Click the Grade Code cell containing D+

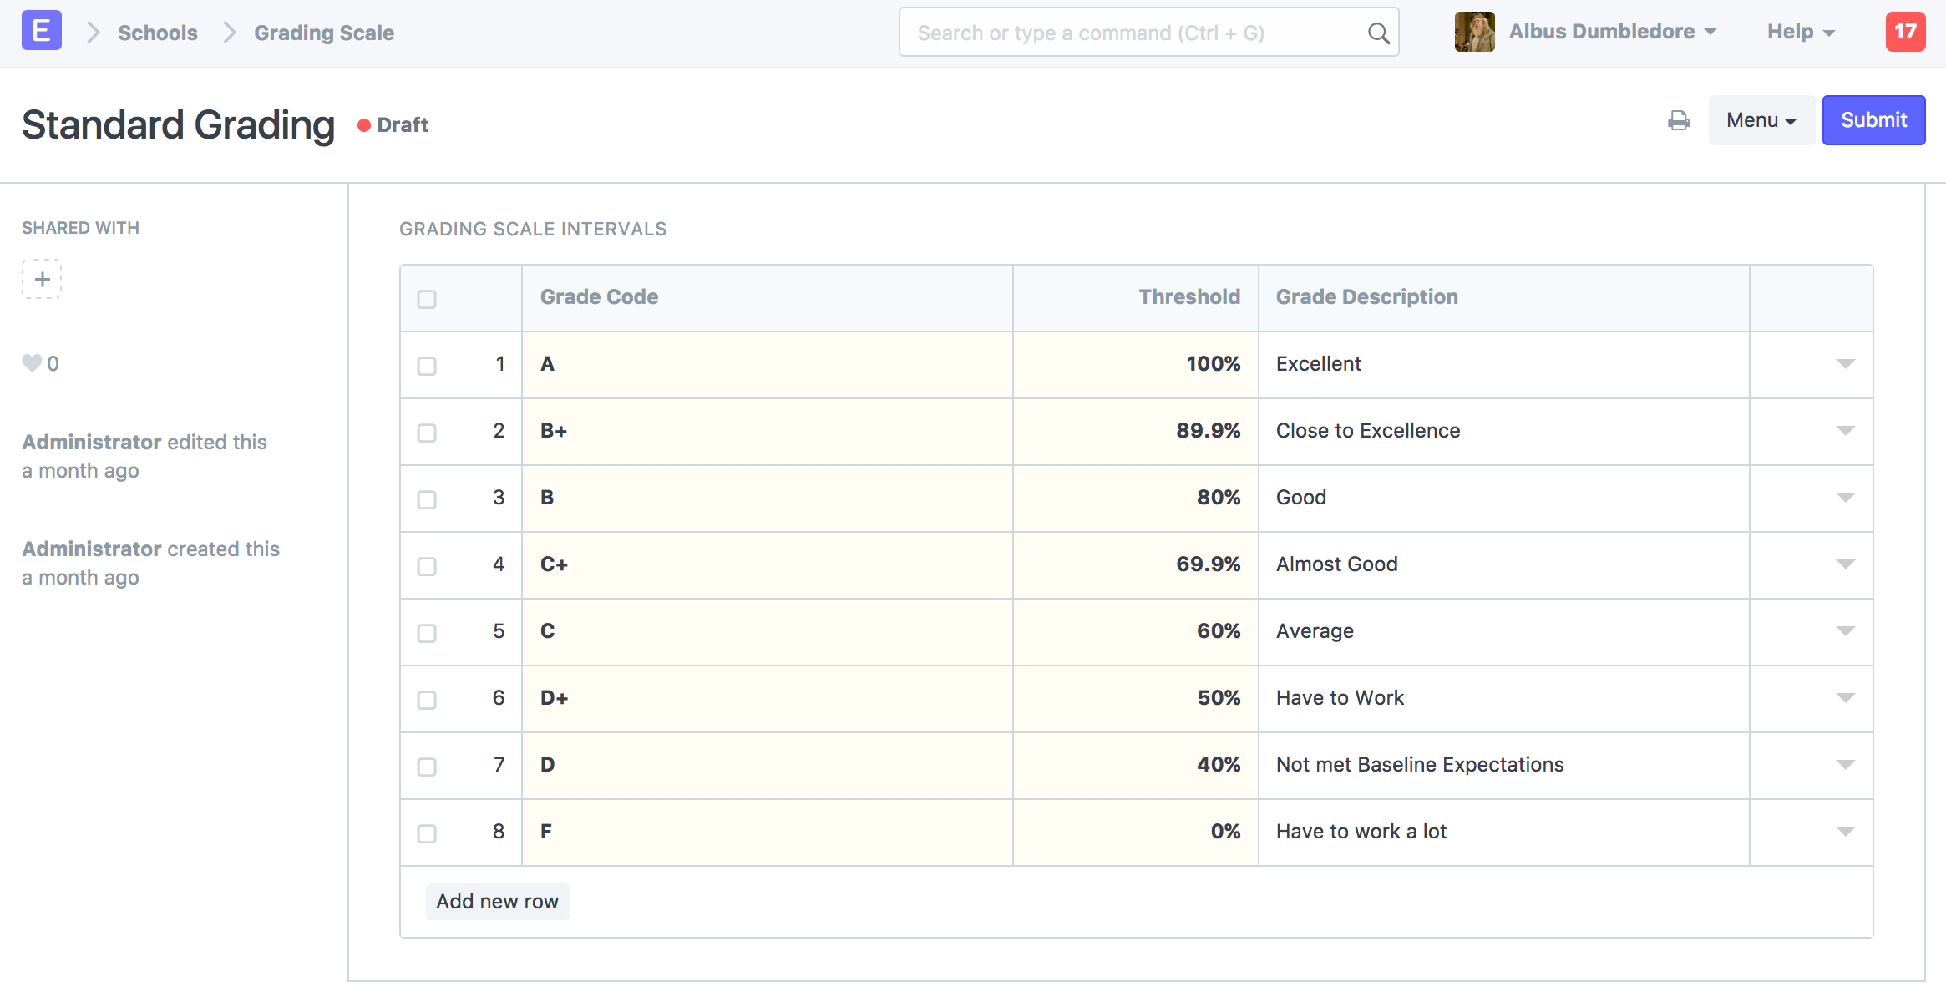[768, 699]
